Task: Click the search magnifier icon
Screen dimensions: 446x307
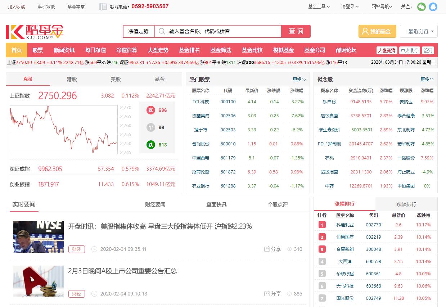Action: 162,31
